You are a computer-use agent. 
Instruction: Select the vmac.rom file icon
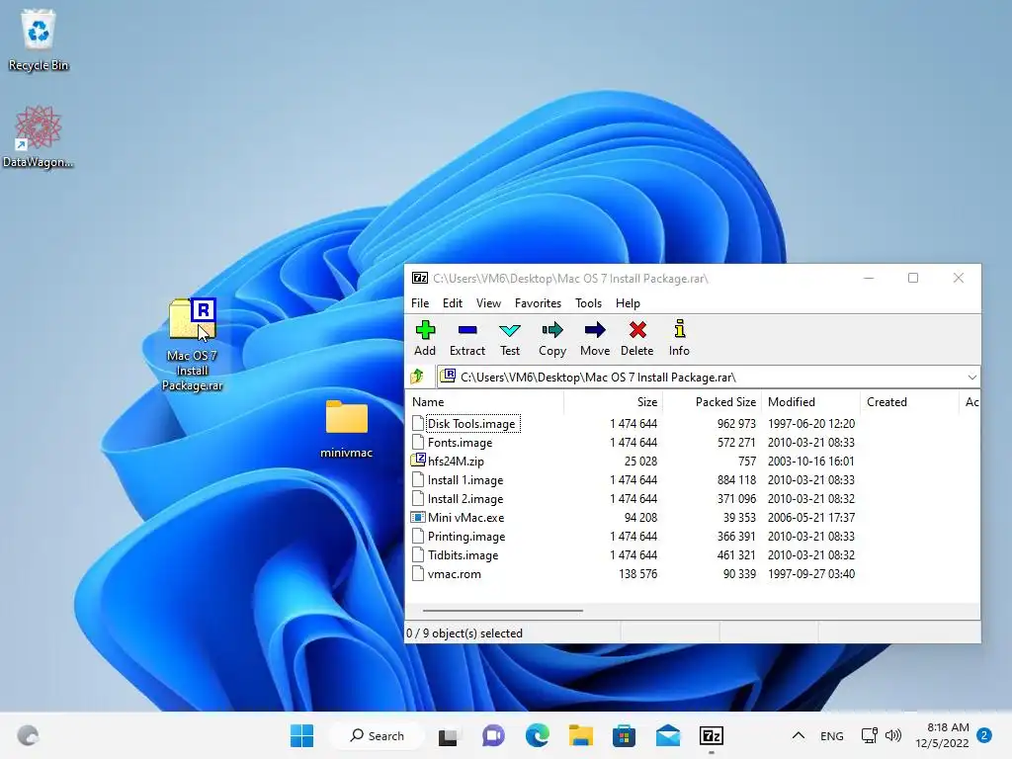(x=418, y=574)
